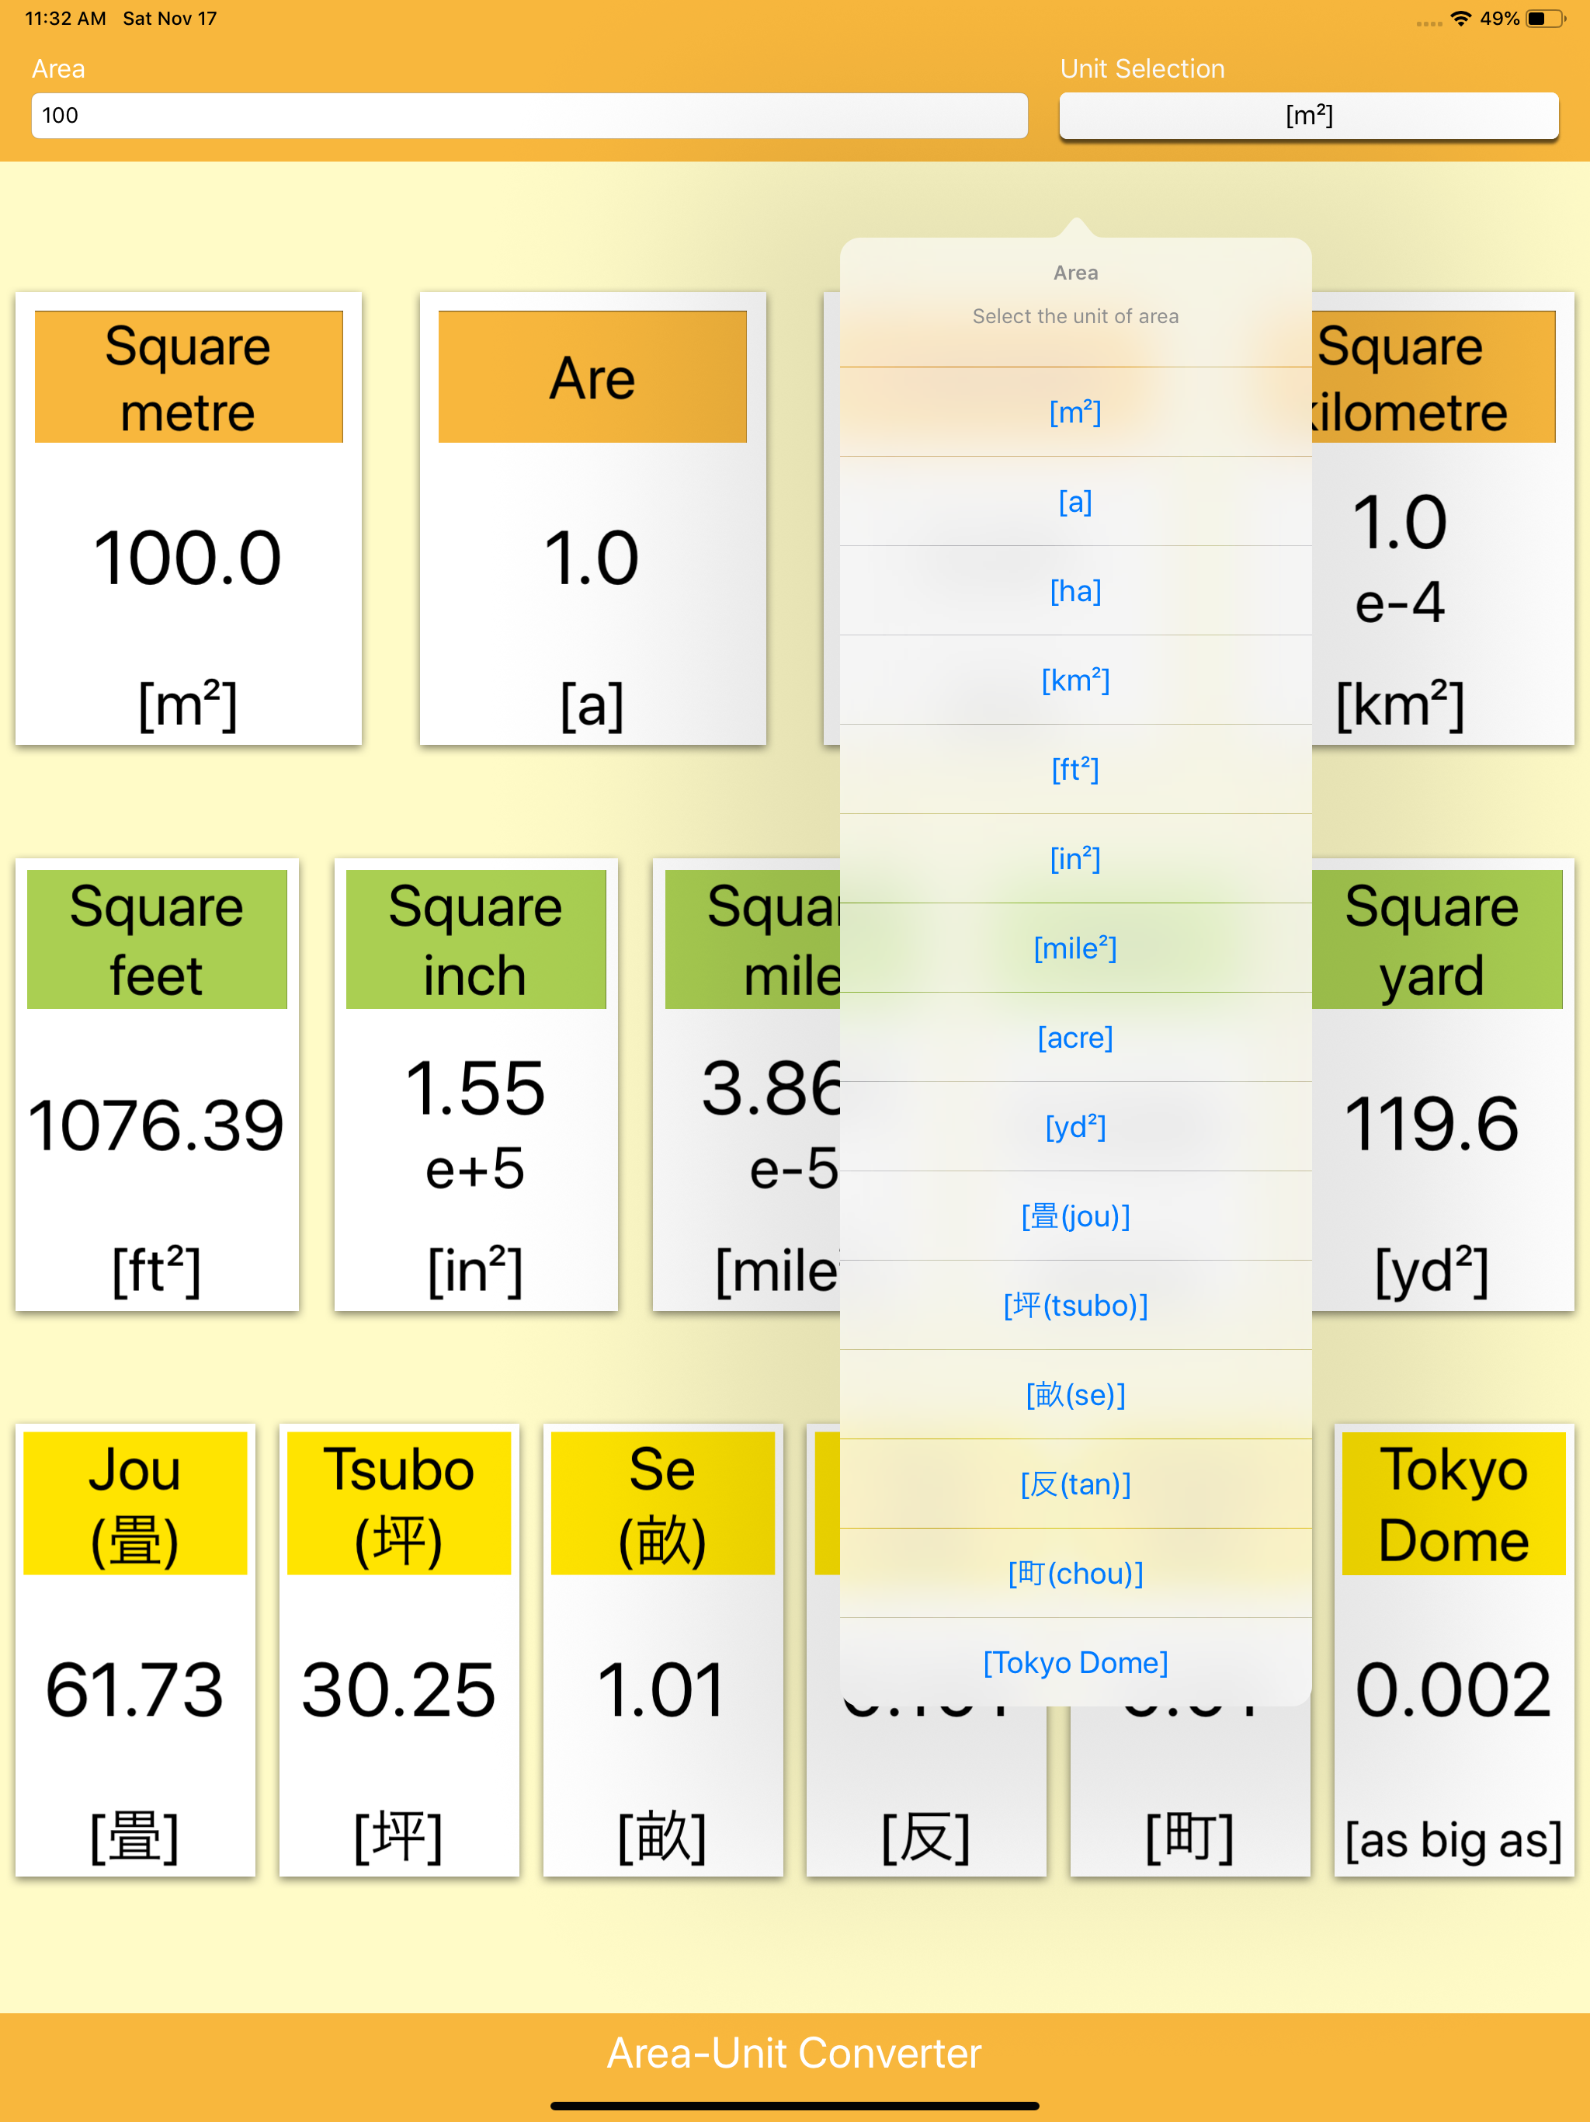1590x2122 pixels.
Task: Tap the Jou (畳) result card
Action: pyautogui.click(x=135, y=1650)
